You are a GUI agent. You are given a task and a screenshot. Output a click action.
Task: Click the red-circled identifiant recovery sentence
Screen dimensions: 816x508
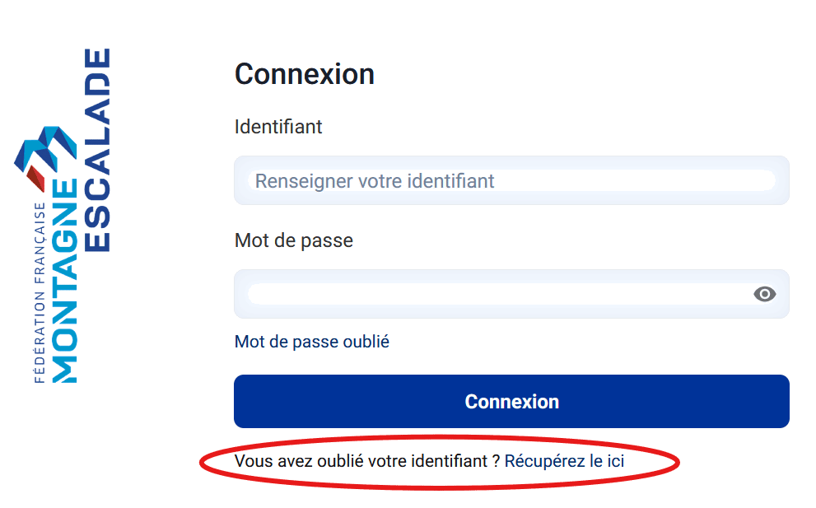click(x=428, y=460)
